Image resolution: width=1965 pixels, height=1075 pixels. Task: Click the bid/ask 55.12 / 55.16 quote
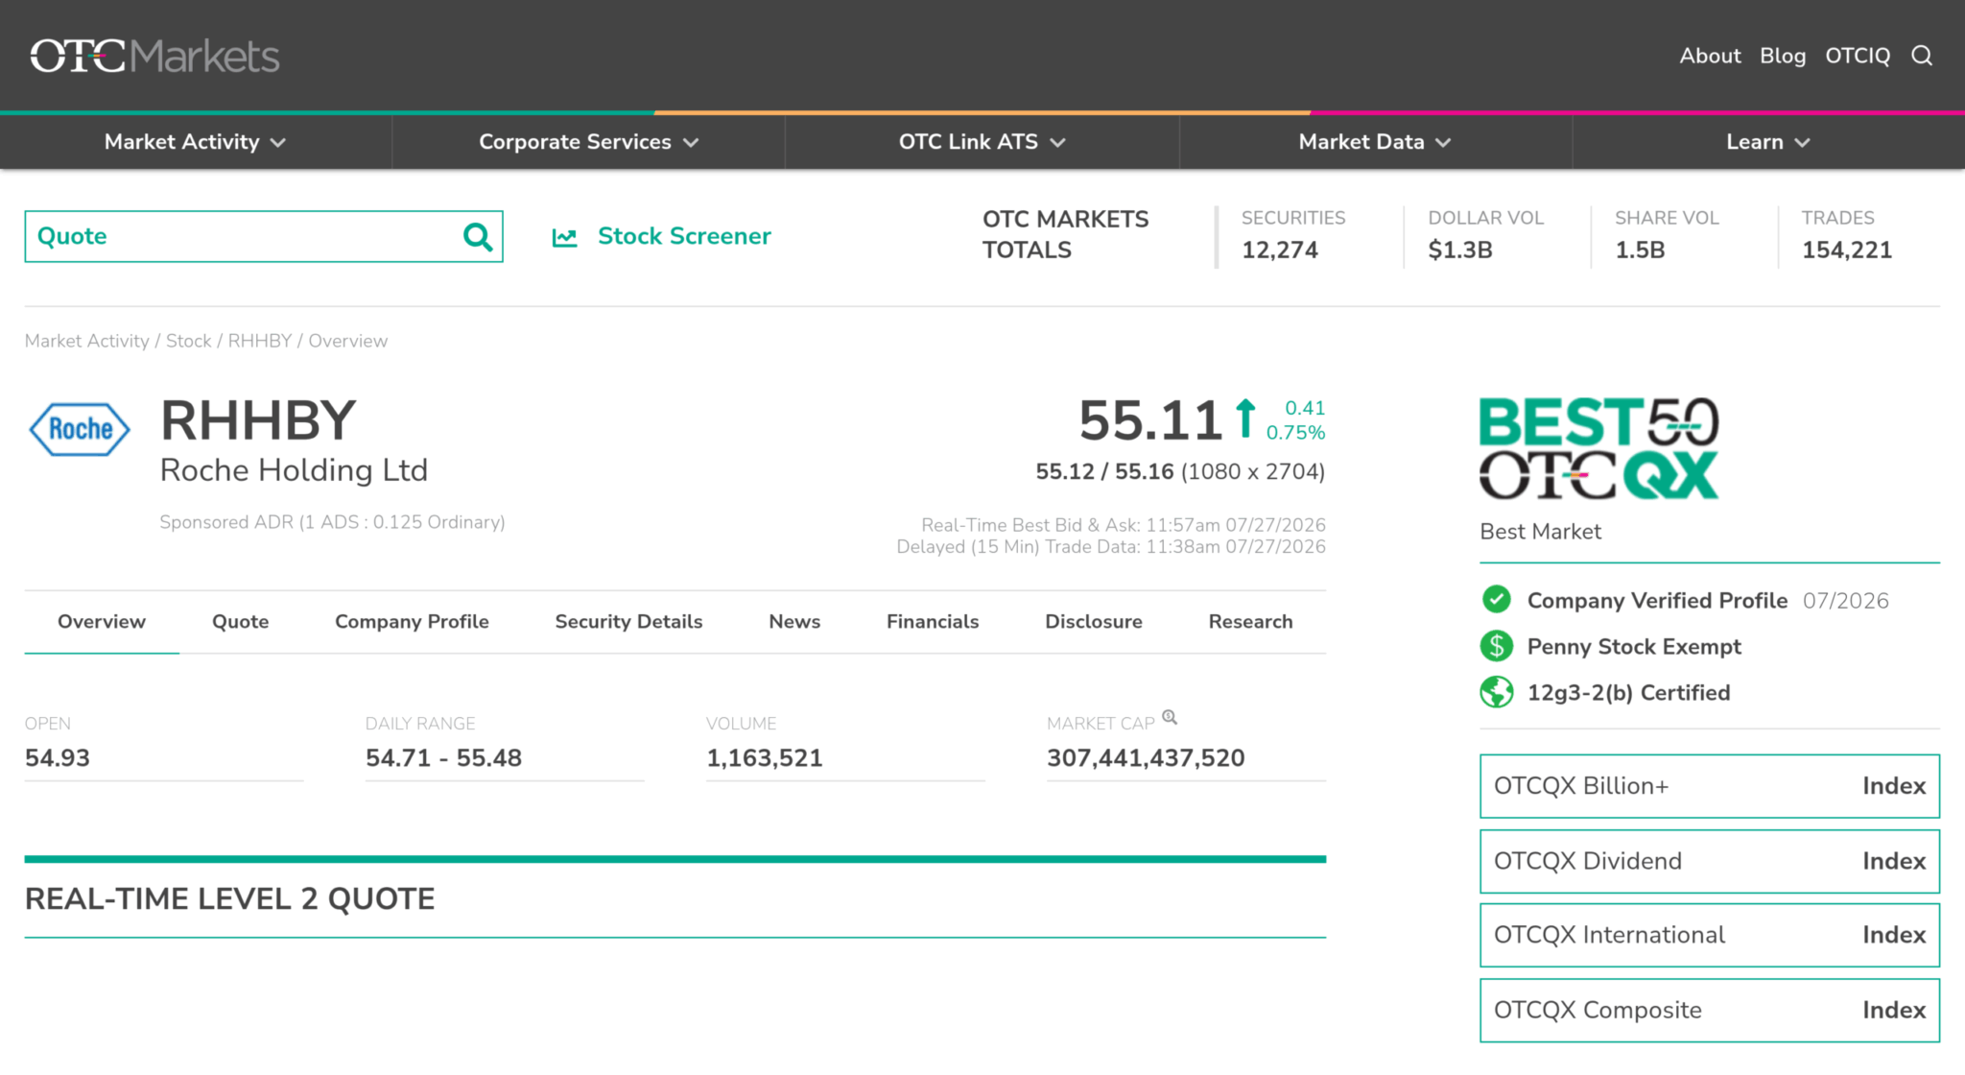pyautogui.click(x=1104, y=471)
